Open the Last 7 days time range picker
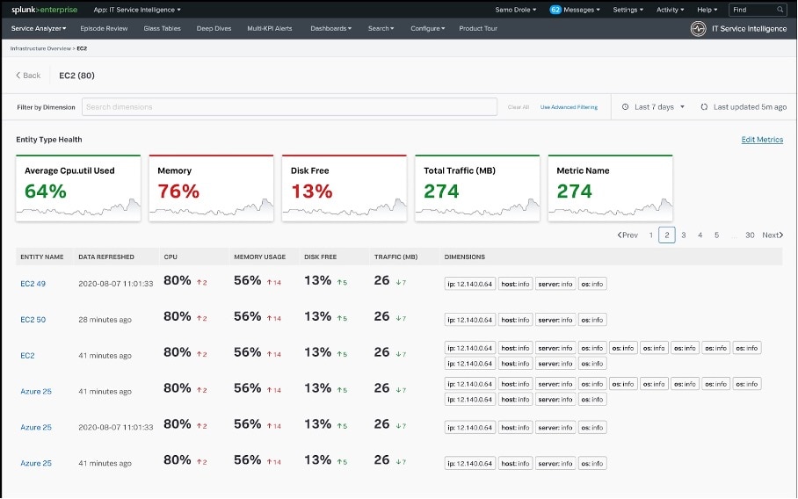798x499 pixels. [x=654, y=107]
